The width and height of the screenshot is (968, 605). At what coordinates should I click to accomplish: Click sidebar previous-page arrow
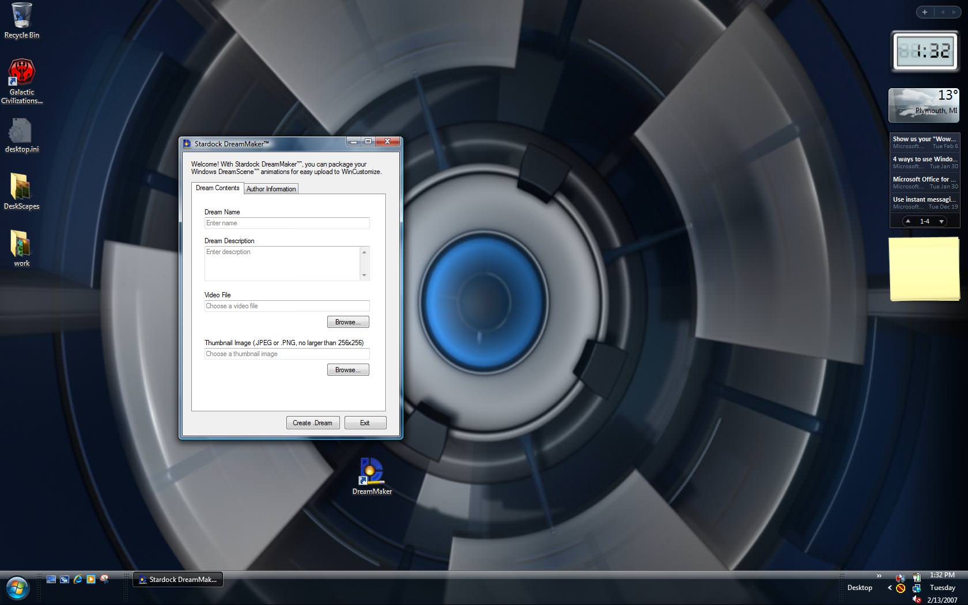pos(943,12)
